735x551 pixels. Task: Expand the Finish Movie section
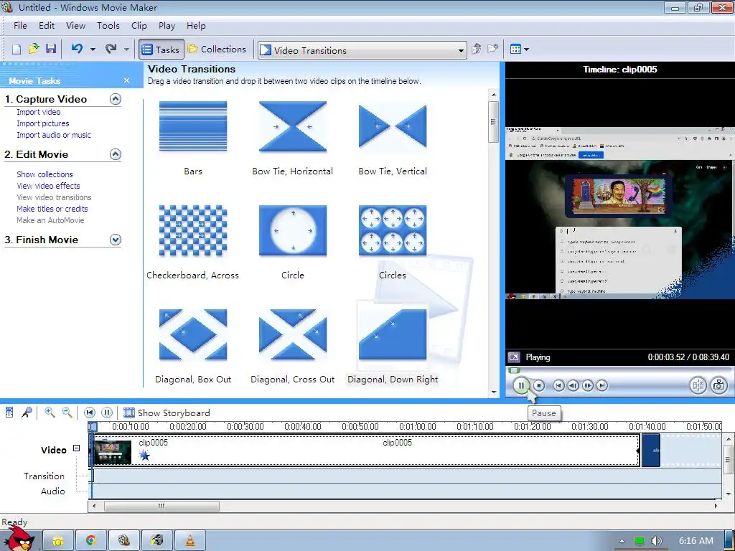(x=116, y=240)
